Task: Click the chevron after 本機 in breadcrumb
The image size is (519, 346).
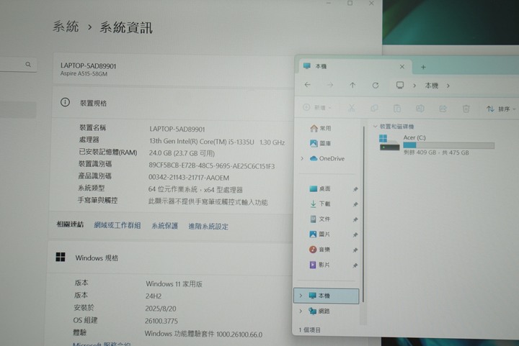Action: click(448, 86)
